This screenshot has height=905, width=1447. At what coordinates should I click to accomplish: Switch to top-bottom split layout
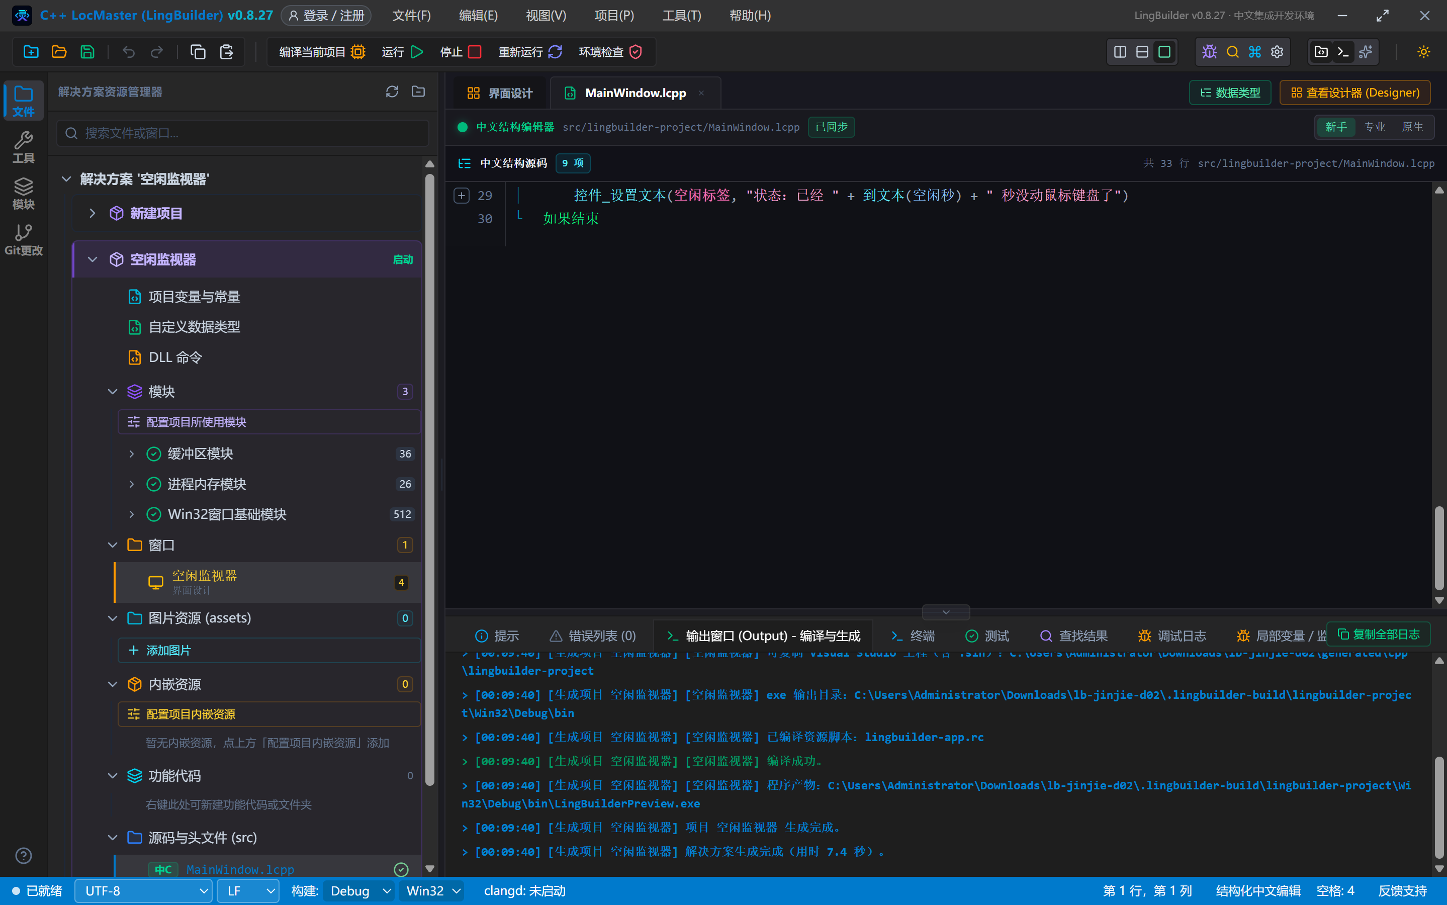[x=1142, y=52]
